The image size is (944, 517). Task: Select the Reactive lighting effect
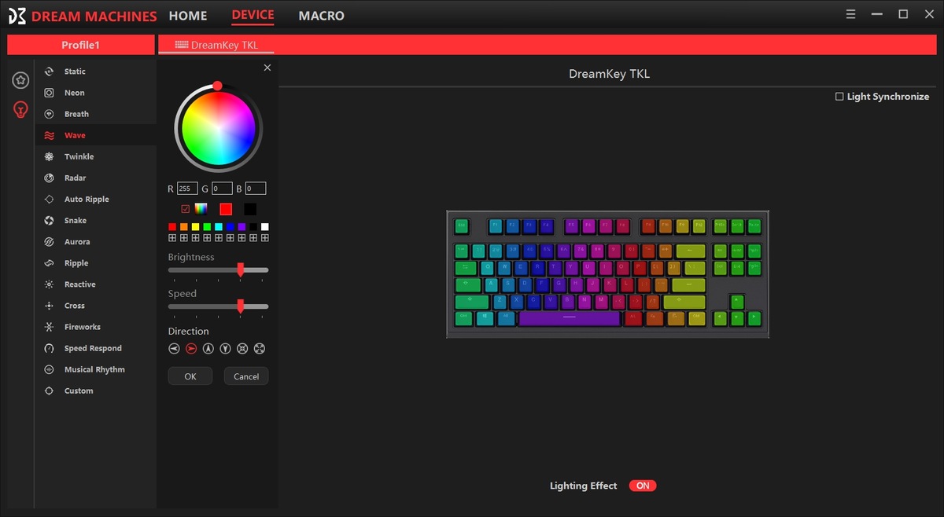95,284
